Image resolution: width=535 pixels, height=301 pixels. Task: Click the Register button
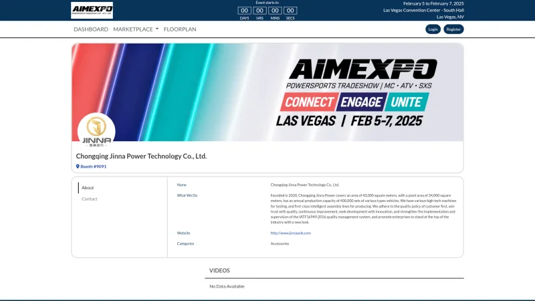453,29
